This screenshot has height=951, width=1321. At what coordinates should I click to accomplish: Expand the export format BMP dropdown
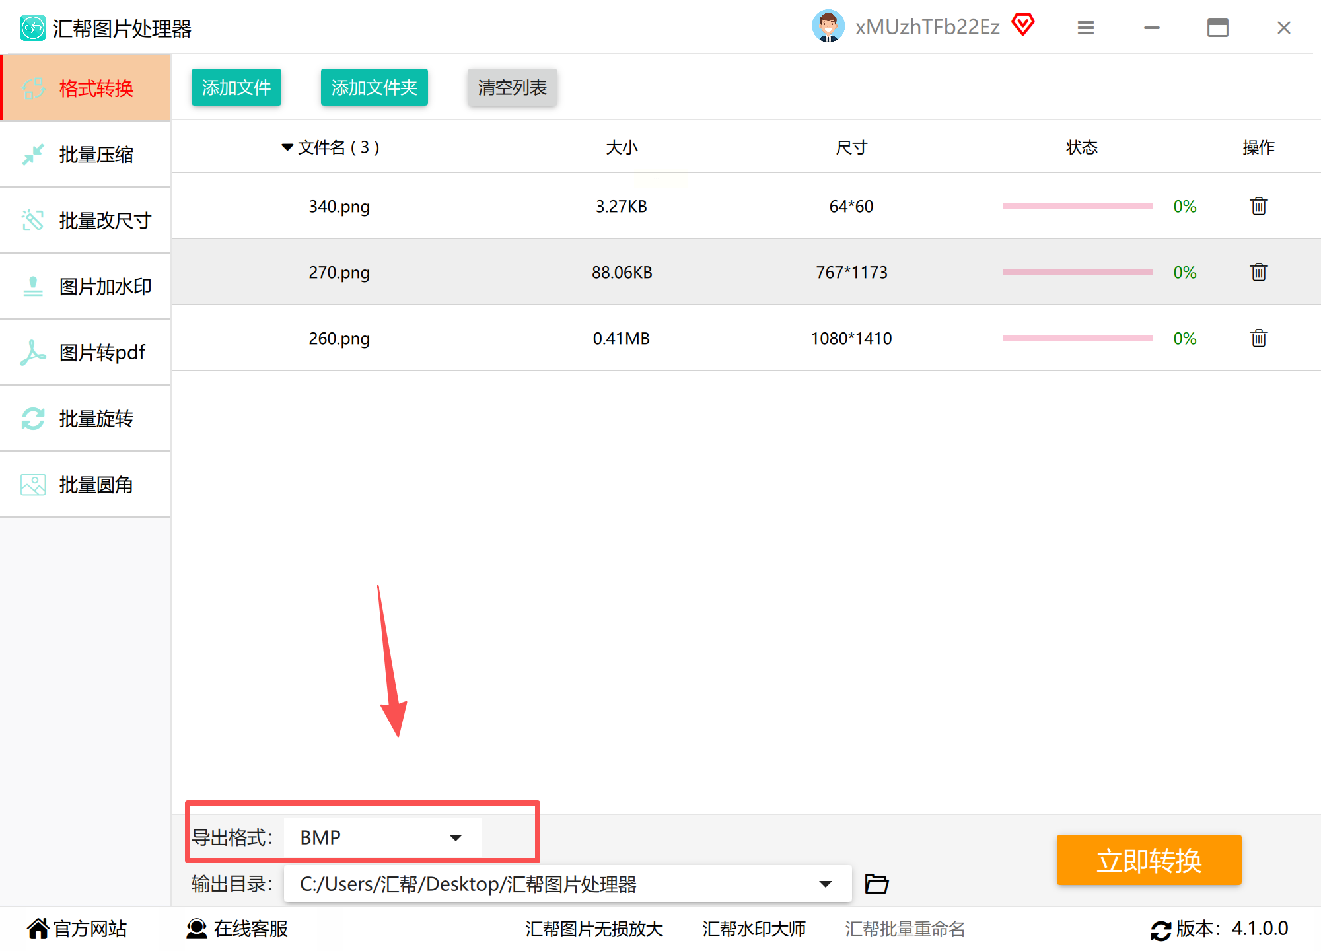coord(455,837)
